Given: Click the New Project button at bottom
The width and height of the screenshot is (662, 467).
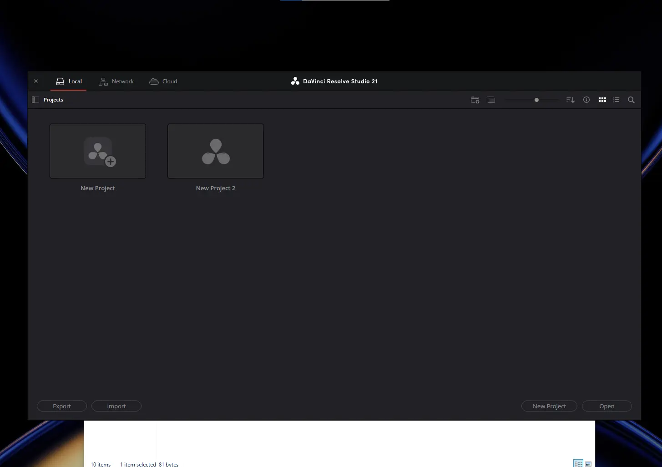Looking at the screenshot, I should click(x=549, y=406).
